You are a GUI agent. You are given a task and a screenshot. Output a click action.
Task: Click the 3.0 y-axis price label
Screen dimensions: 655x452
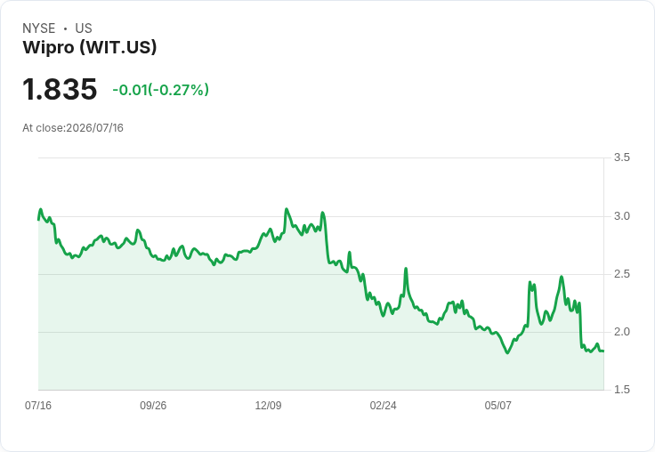tap(621, 216)
